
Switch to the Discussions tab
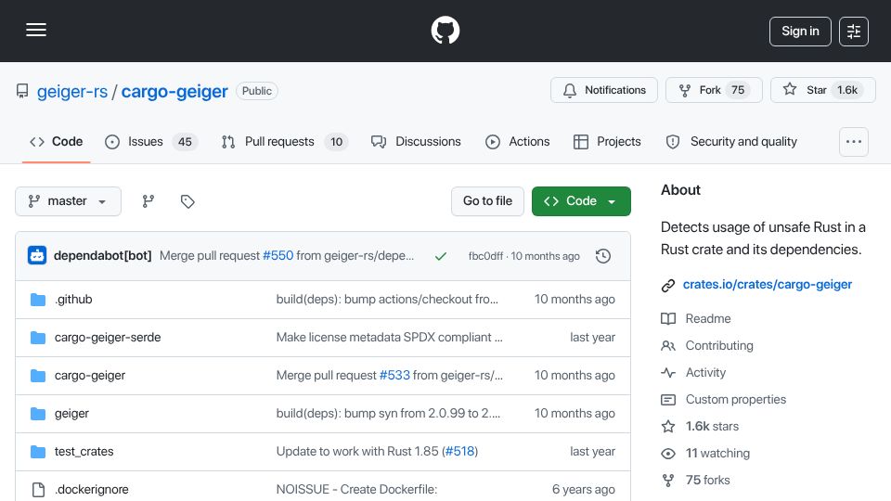click(416, 142)
